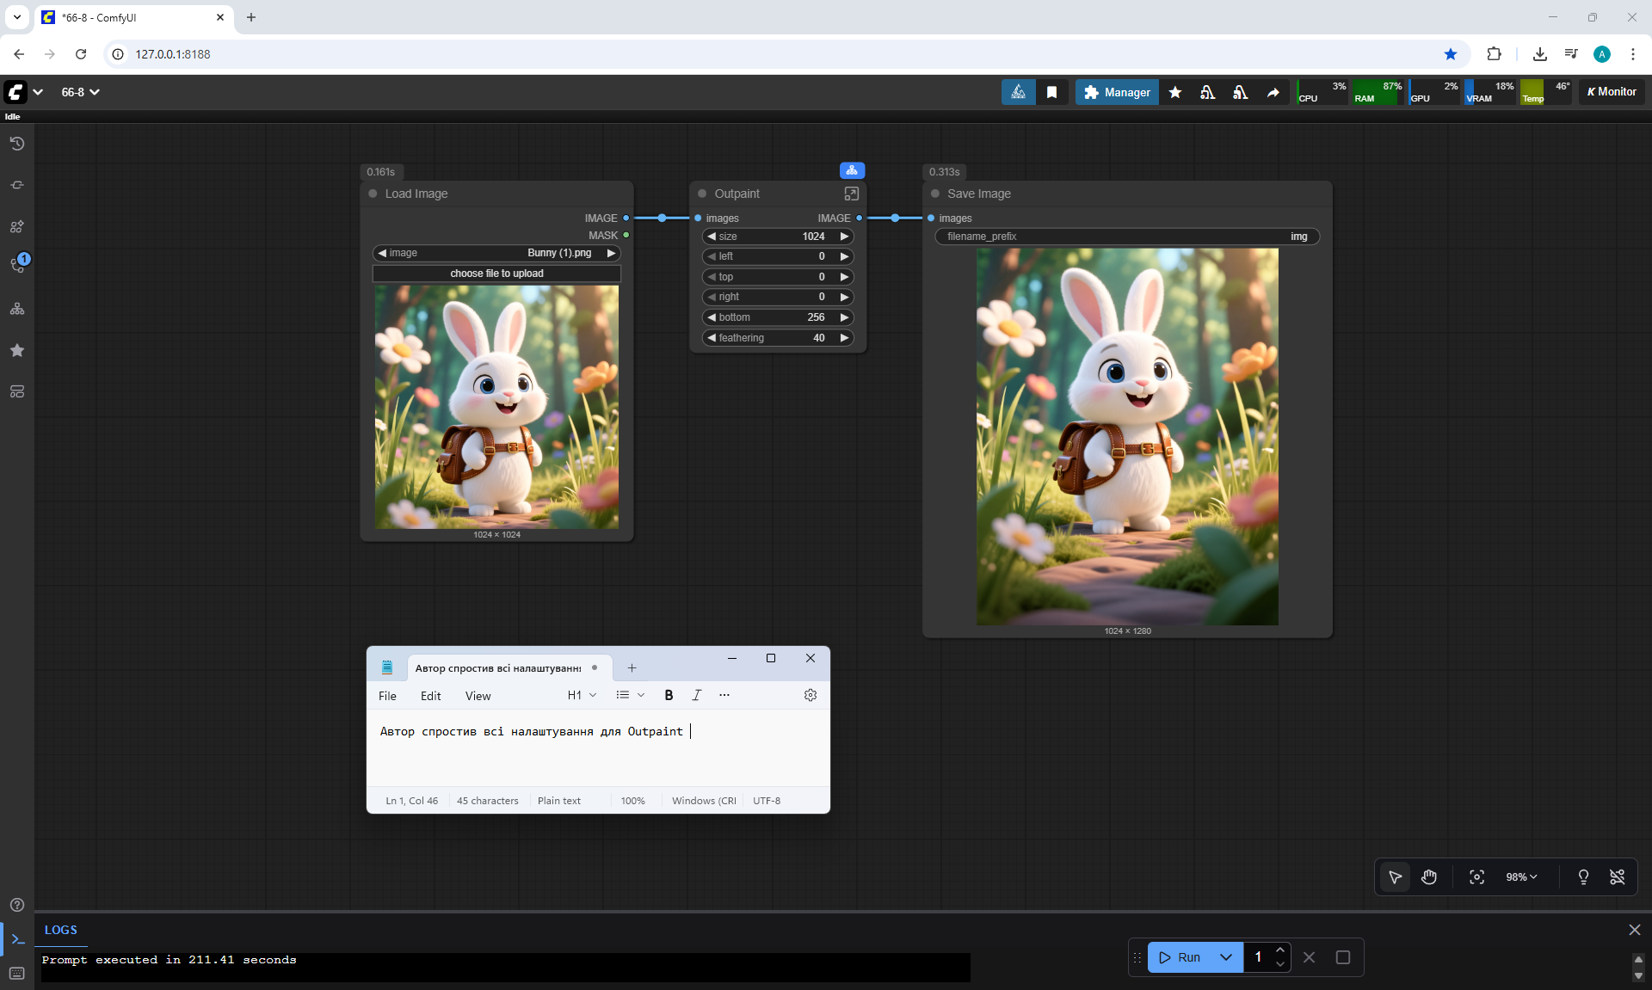Click the fit view icon

[1476, 876]
